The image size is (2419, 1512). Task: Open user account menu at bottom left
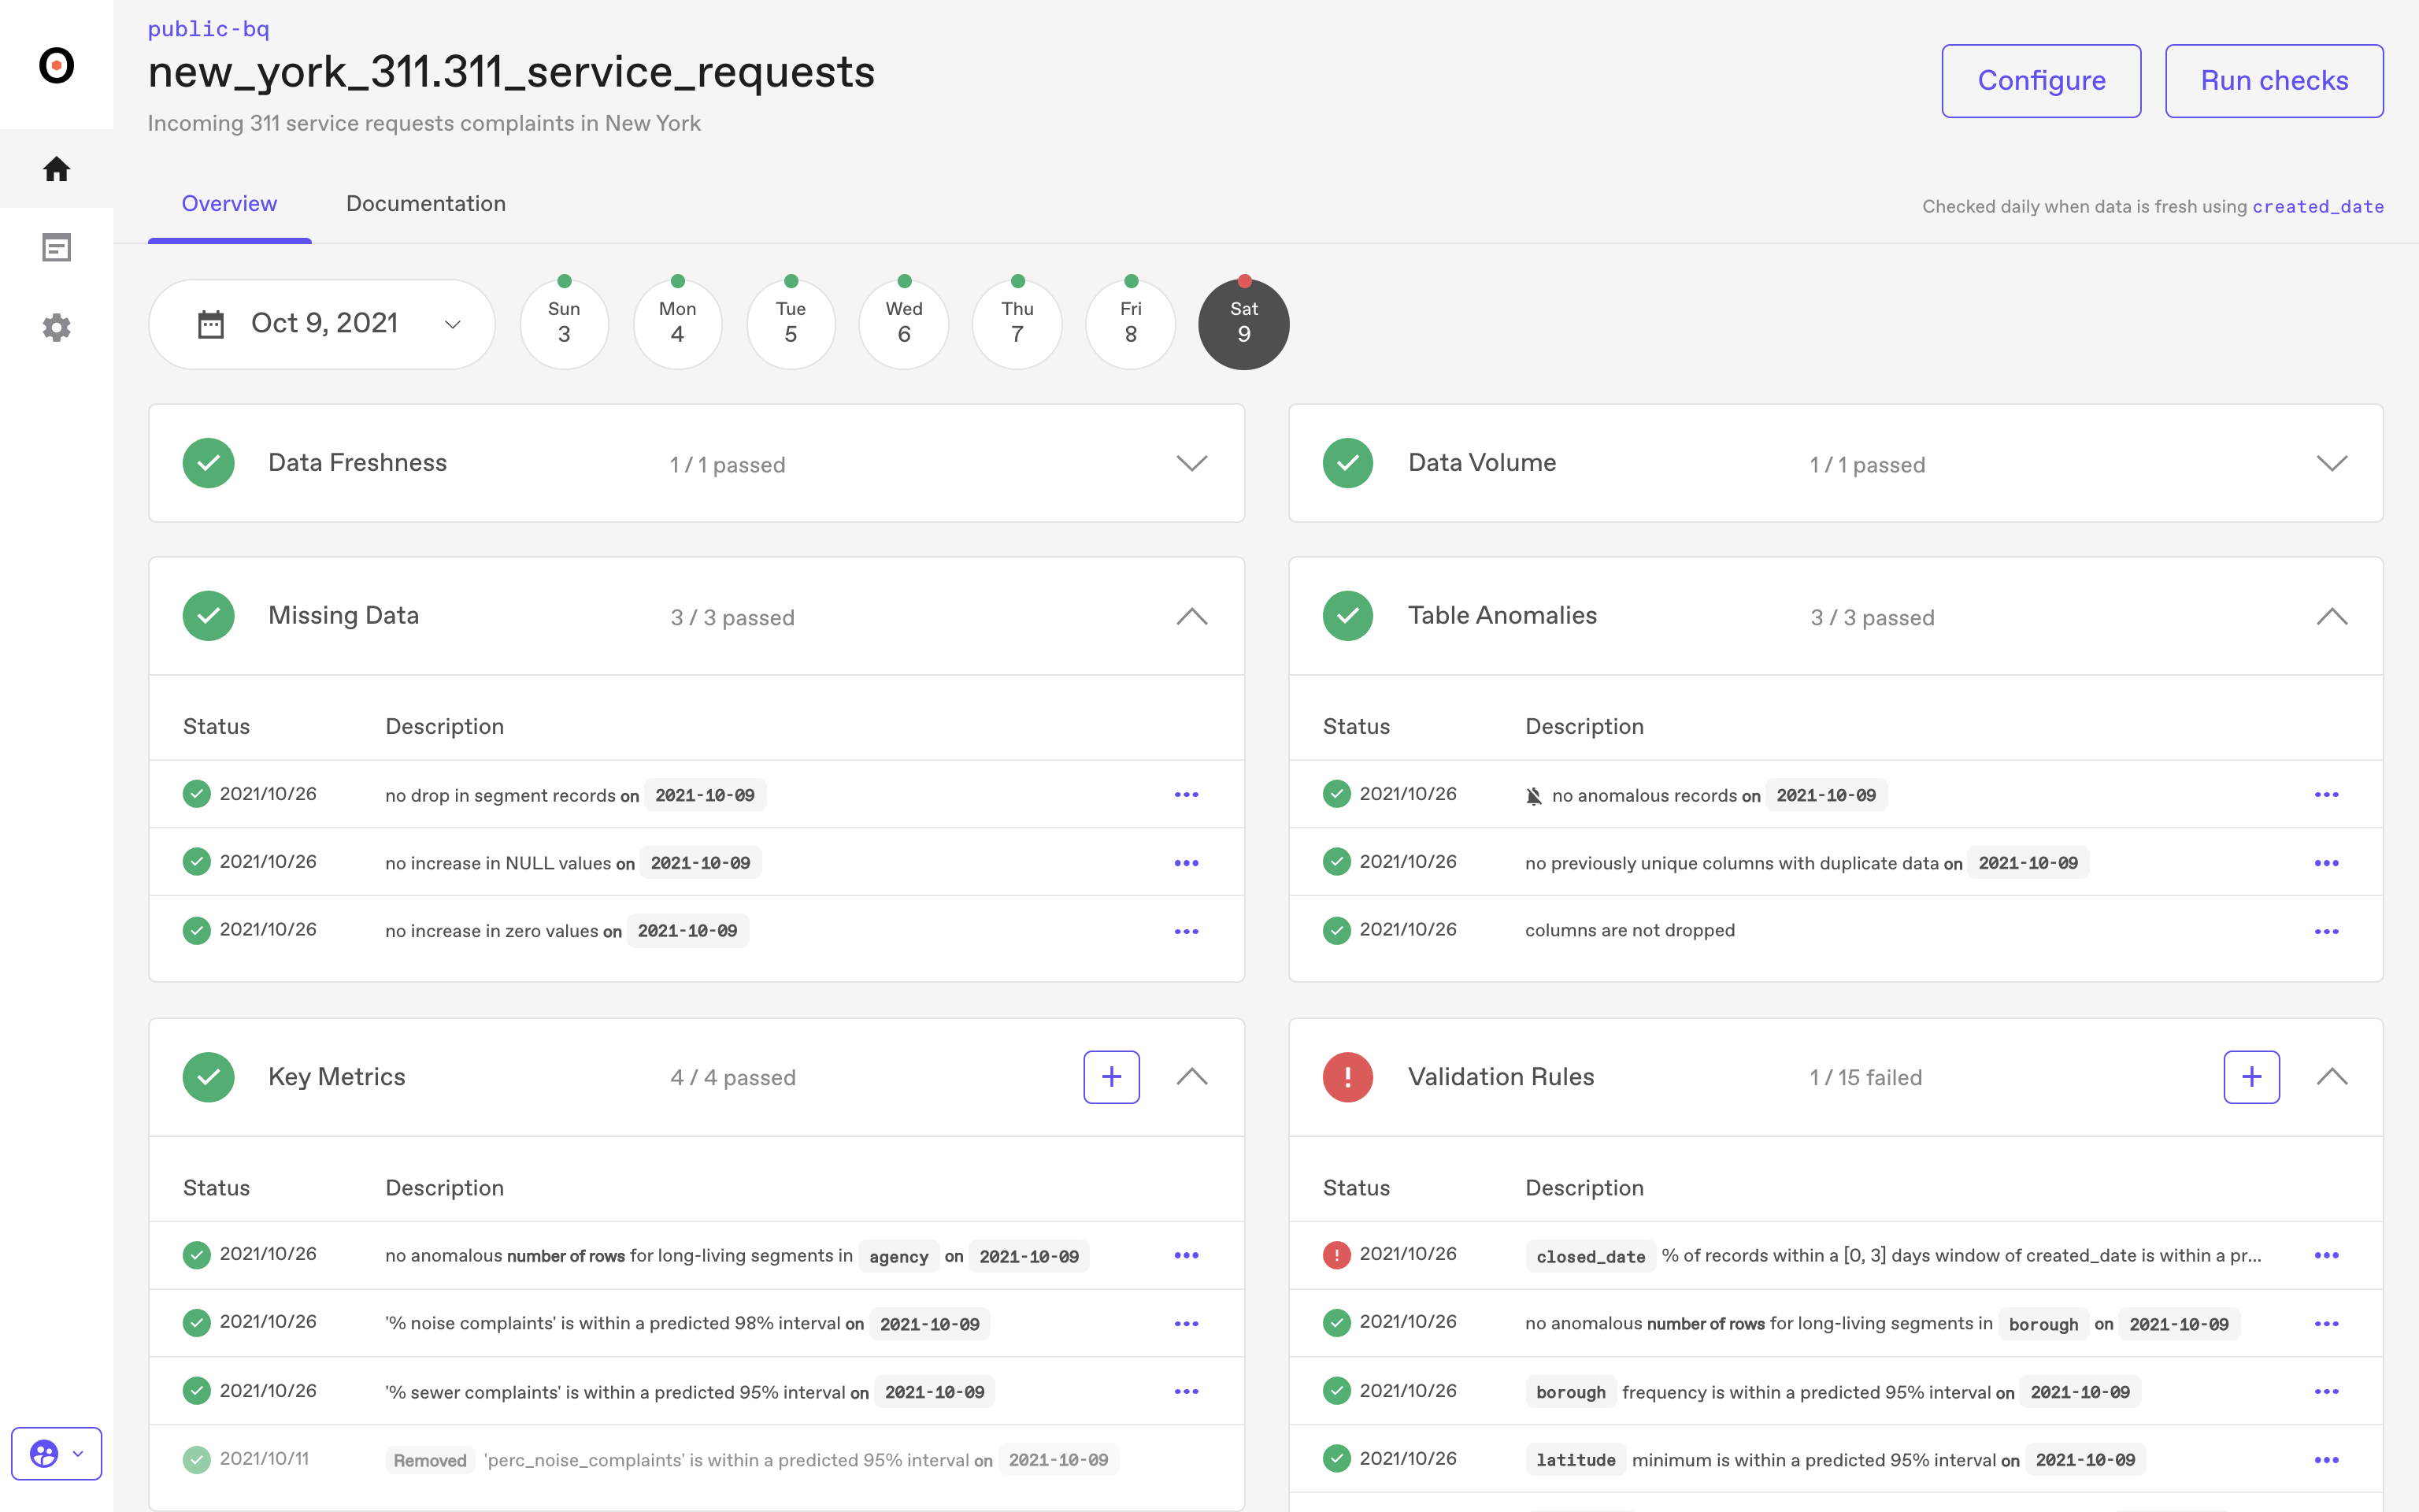tap(56, 1453)
